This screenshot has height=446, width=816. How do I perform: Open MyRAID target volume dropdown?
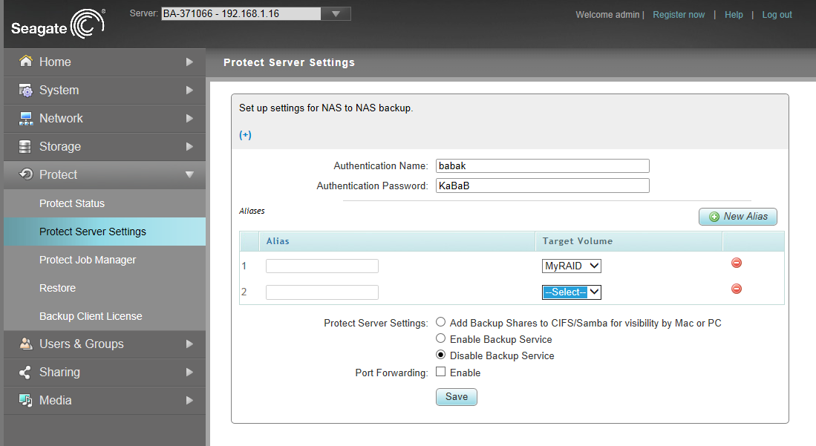(x=572, y=266)
